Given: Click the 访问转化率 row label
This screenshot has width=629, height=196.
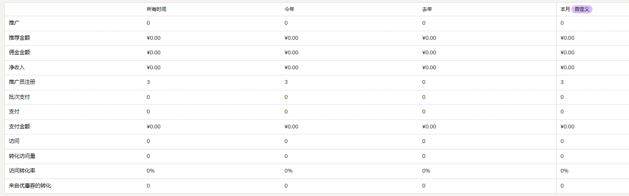Looking at the screenshot, I should [22, 171].
